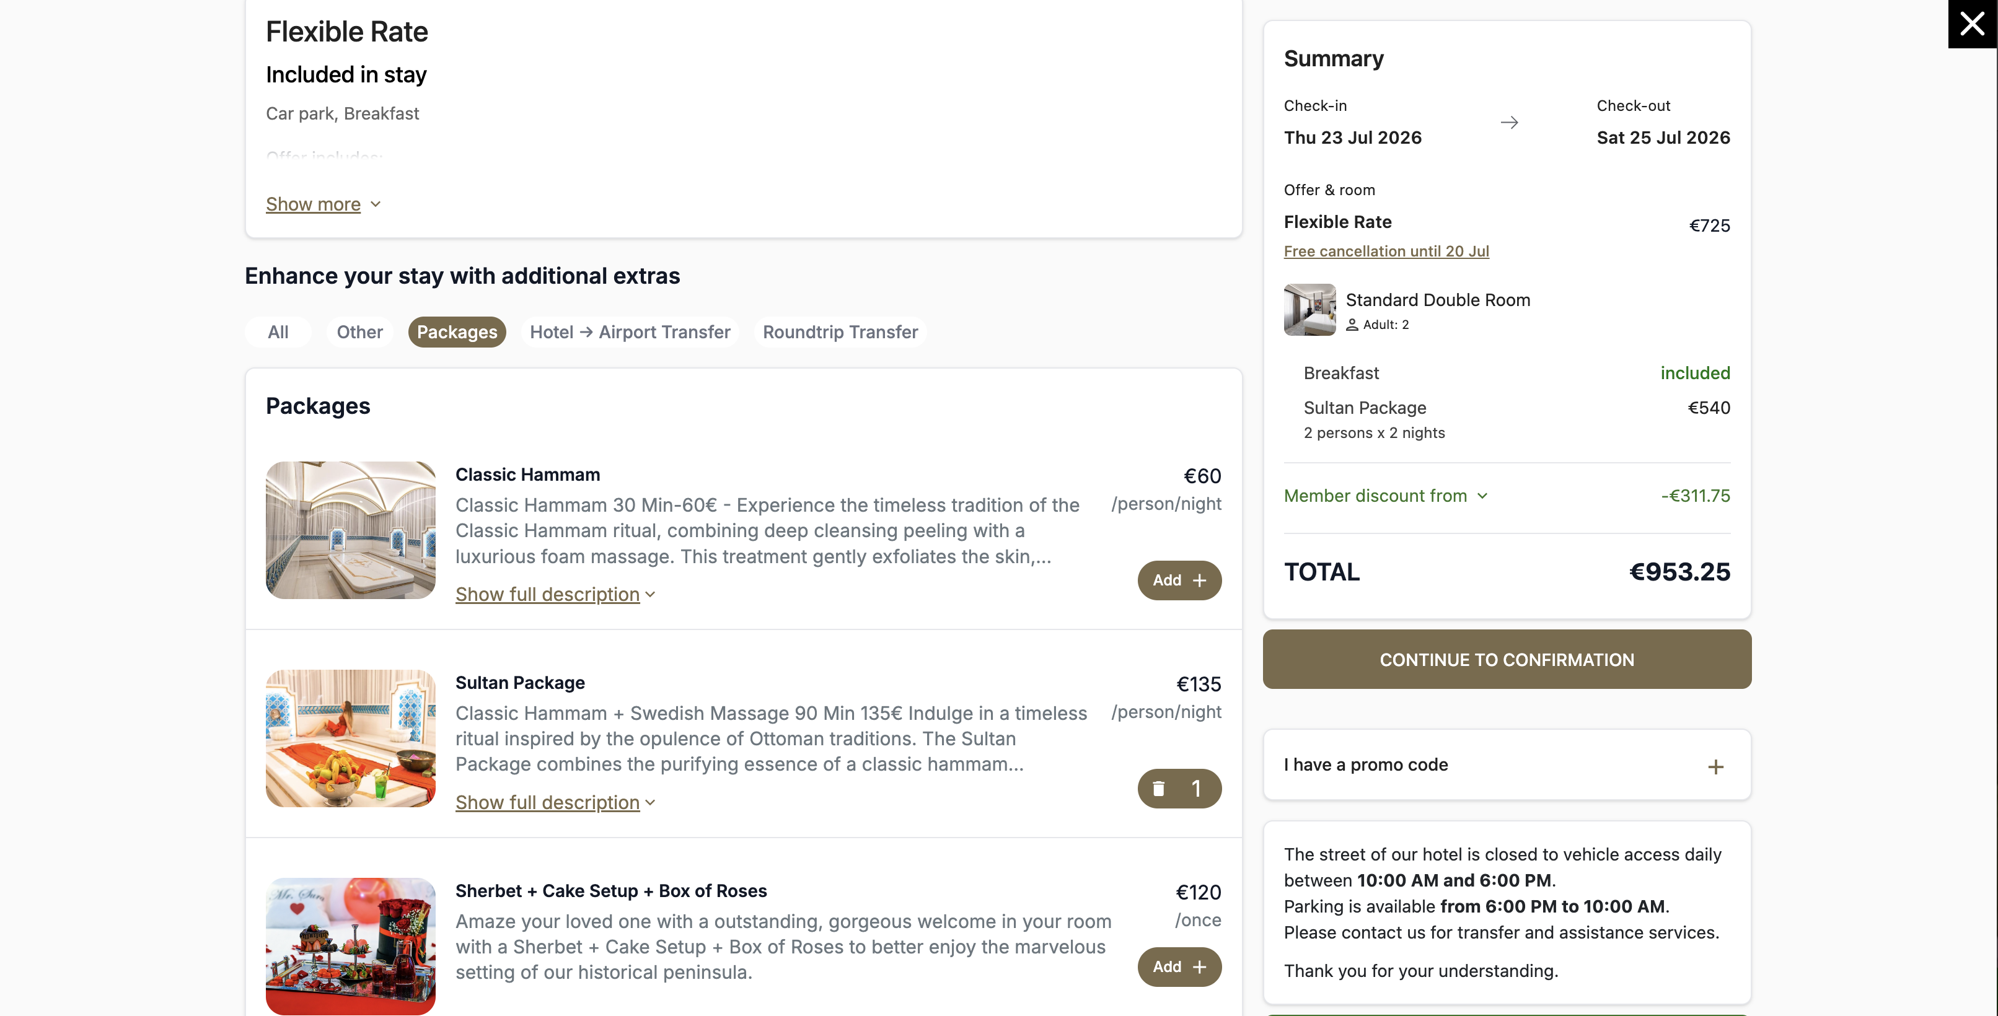Open the Standard Double Room thumbnail
Image resolution: width=1998 pixels, height=1016 pixels.
click(x=1309, y=310)
